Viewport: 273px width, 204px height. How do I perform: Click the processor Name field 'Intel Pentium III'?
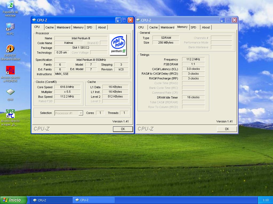point(81,38)
